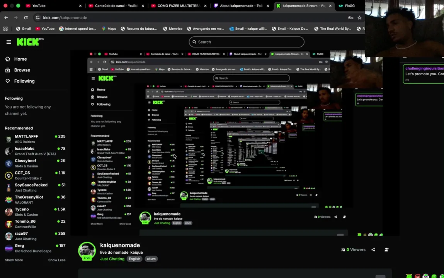This screenshot has width=444, height=278.
Task: Switch to COMO FAZER MULTISTREAM tab
Action: 179,6
